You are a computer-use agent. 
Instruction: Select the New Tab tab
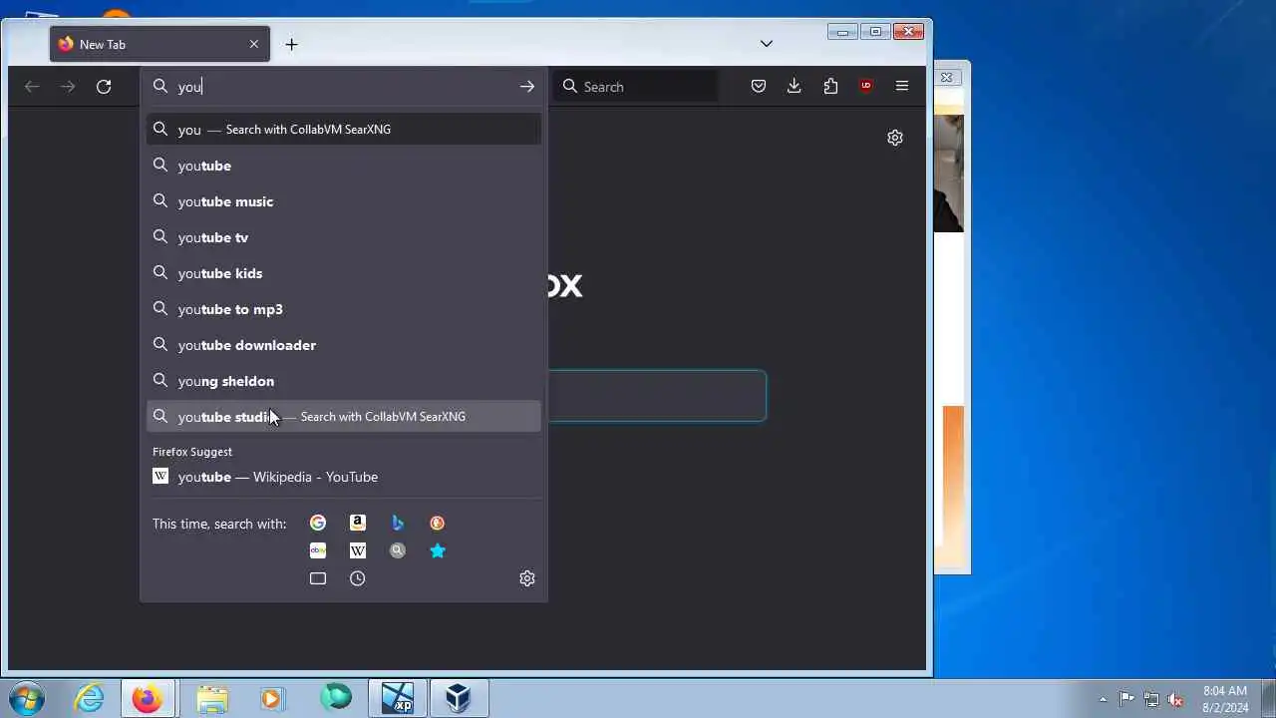click(x=159, y=44)
